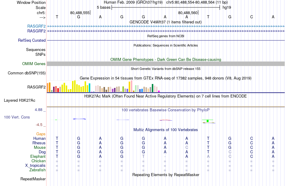Click the hg19 label beside the scale bar
The width and height of the screenshot is (285, 186).
[x=227, y=7]
